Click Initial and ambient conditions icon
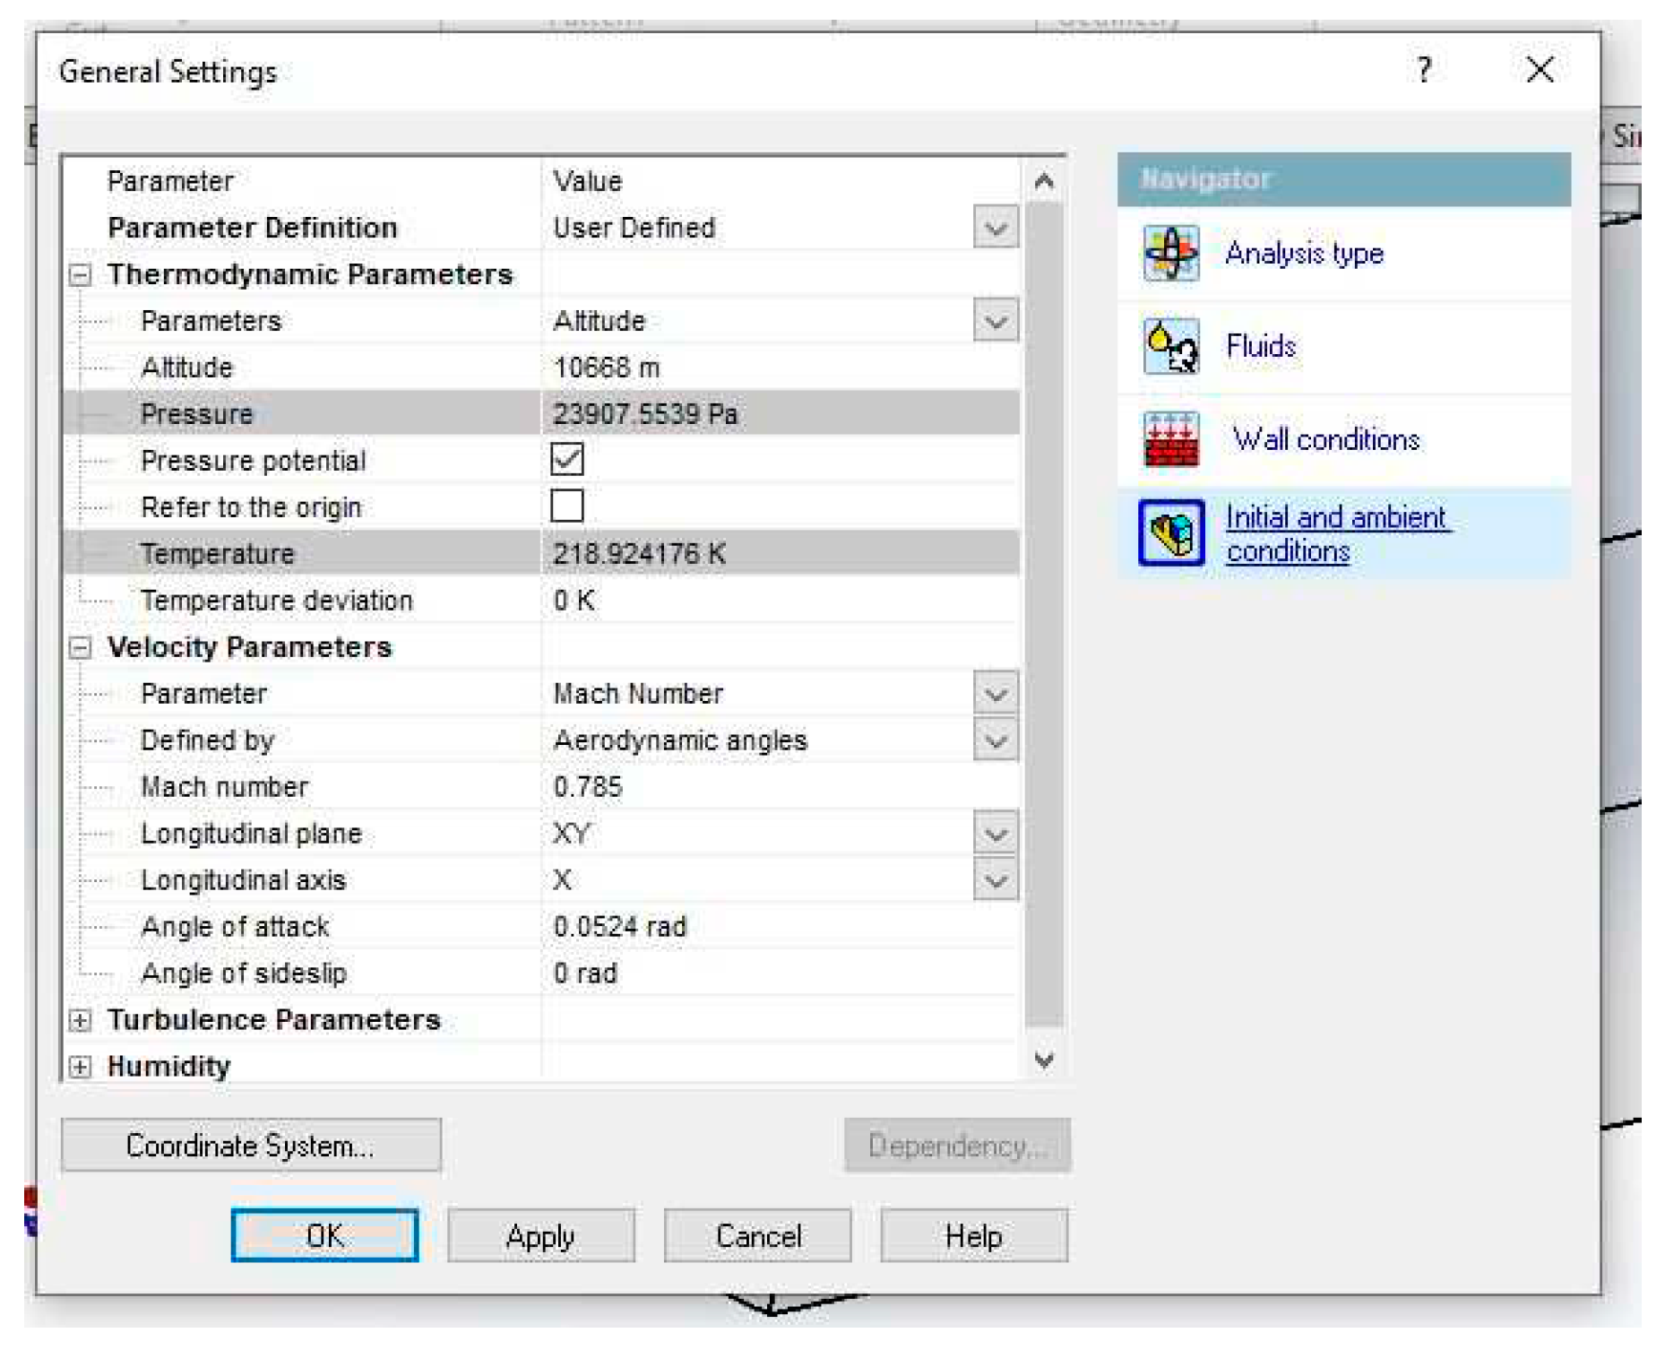Viewport: 1665px width, 1350px height. point(1169,533)
